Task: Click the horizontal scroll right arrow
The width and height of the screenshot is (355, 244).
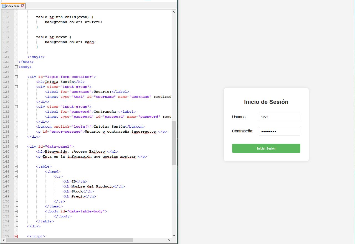Action: point(169,240)
